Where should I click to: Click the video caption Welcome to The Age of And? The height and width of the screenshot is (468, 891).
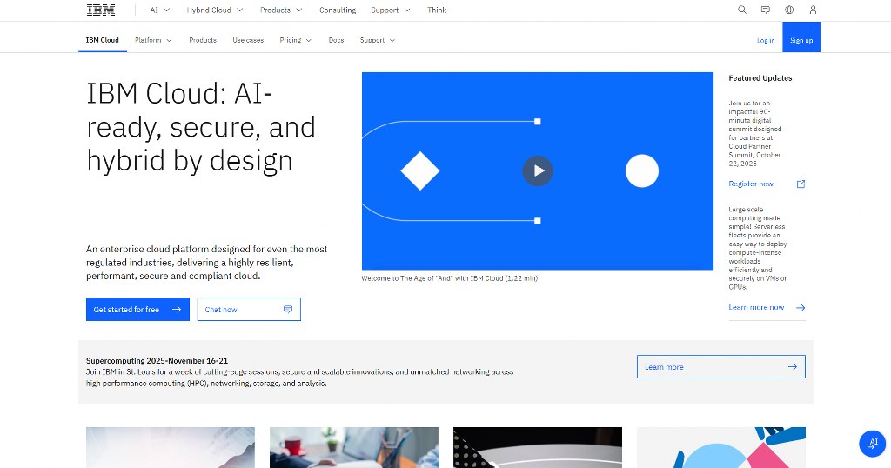450,278
